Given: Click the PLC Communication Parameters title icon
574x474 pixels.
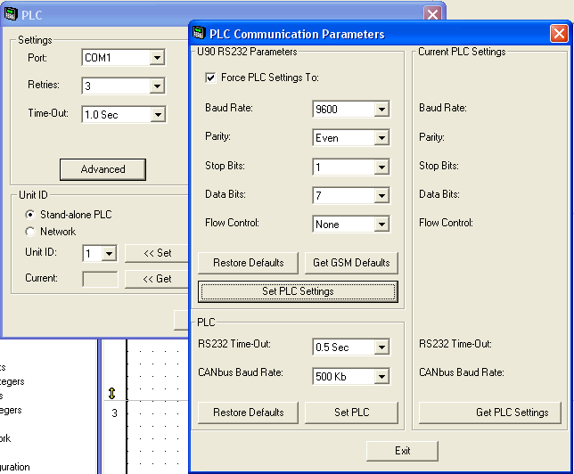Looking at the screenshot, I should tap(199, 33).
